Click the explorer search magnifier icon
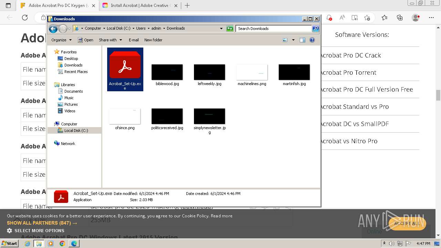The width and height of the screenshot is (441, 248). click(316, 29)
